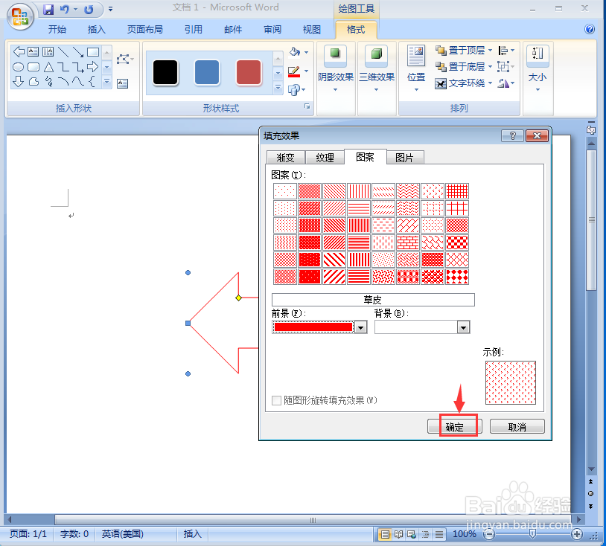Select the isosceles triangle shape

coord(48,67)
